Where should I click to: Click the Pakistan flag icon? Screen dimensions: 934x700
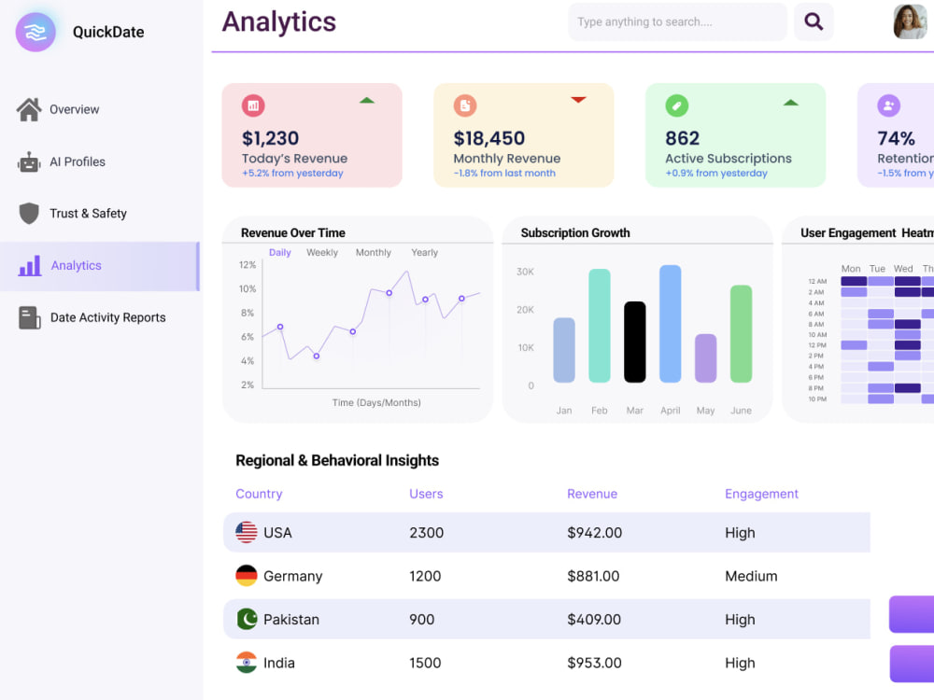(x=247, y=619)
